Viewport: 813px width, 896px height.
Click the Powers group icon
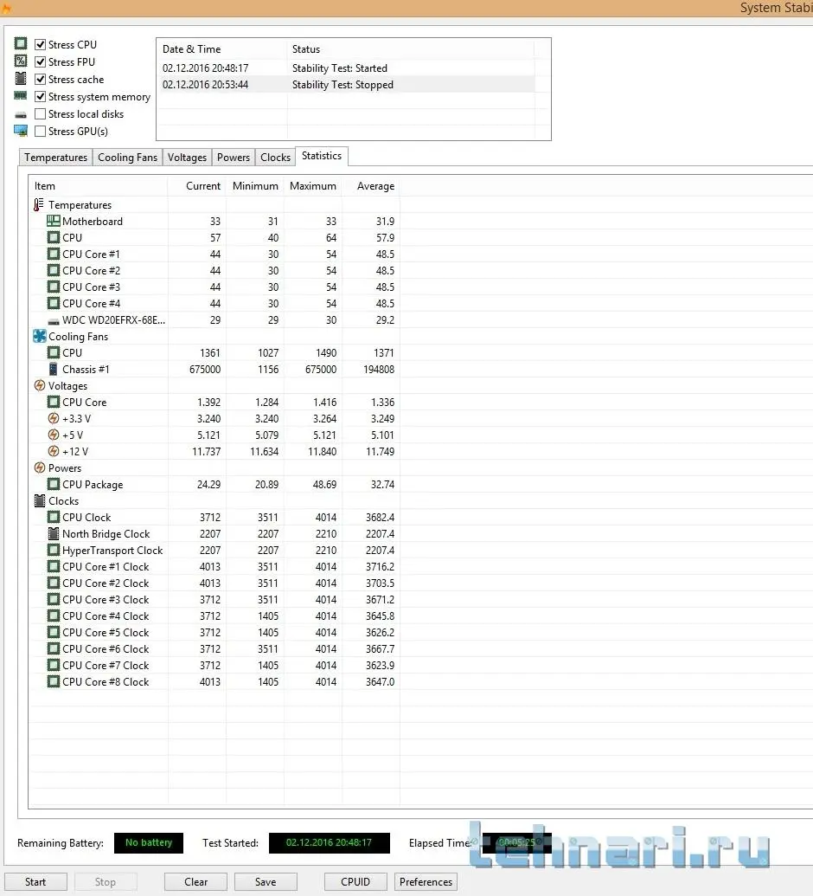click(40, 467)
